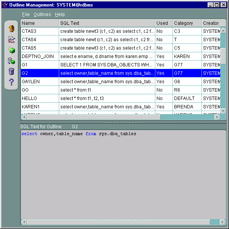Open the Help menu
Viewport: 229px width, 229px height.
pos(60,15)
